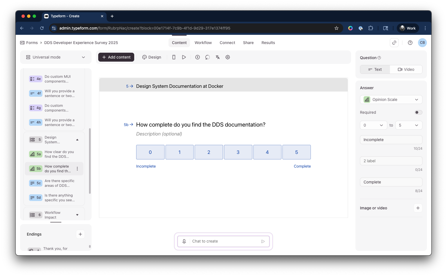447x276 pixels.
Task: Click the question title How complete do you find
Action: point(201,125)
